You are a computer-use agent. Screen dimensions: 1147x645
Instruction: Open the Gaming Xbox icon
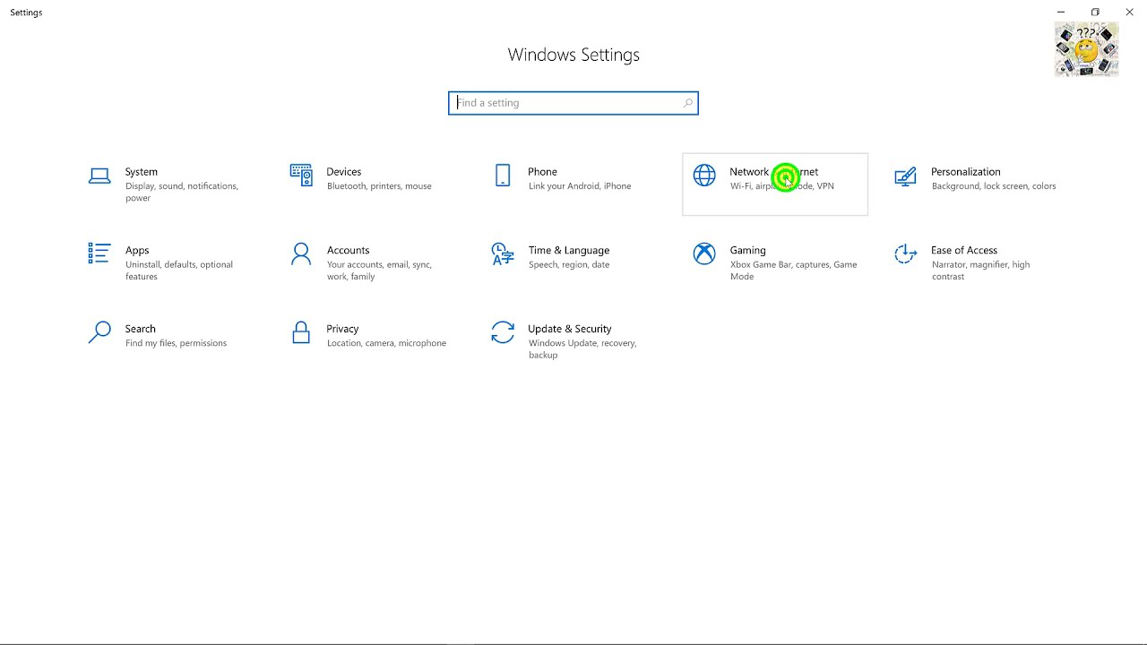click(704, 254)
